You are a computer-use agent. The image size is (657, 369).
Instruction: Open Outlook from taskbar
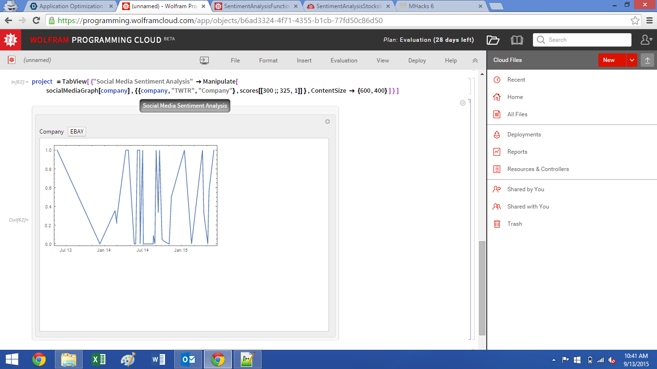pyautogui.click(x=188, y=359)
